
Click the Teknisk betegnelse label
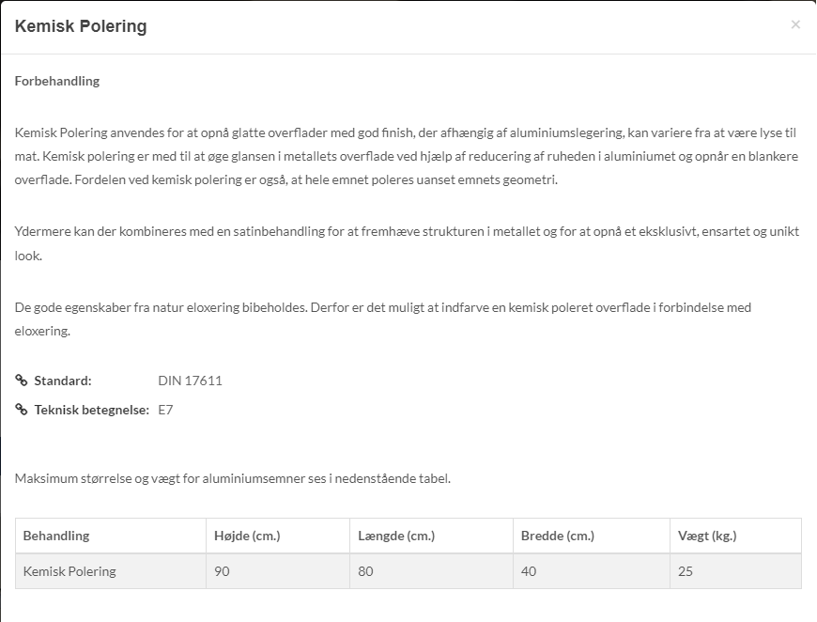pos(92,409)
